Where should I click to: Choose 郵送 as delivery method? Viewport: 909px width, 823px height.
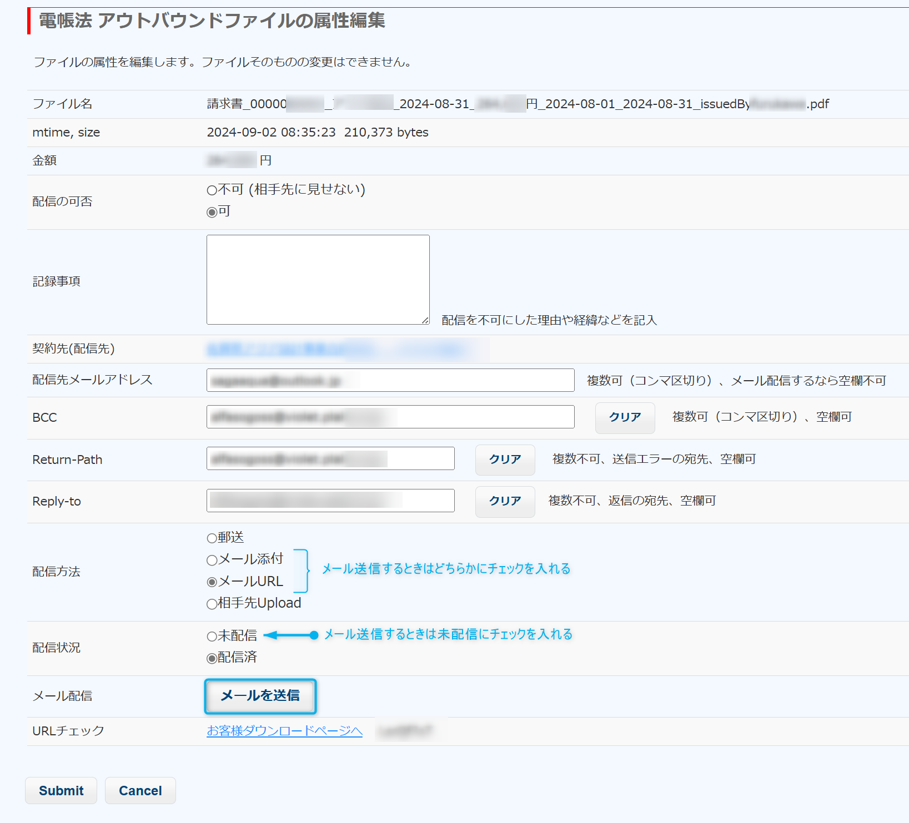point(212,538)
